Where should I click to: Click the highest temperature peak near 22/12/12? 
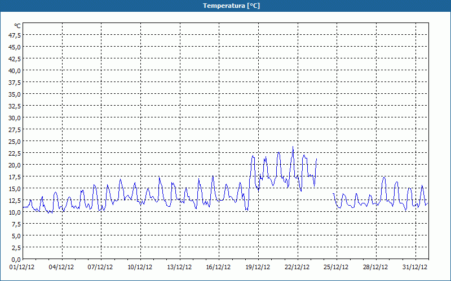click(293, 147)
